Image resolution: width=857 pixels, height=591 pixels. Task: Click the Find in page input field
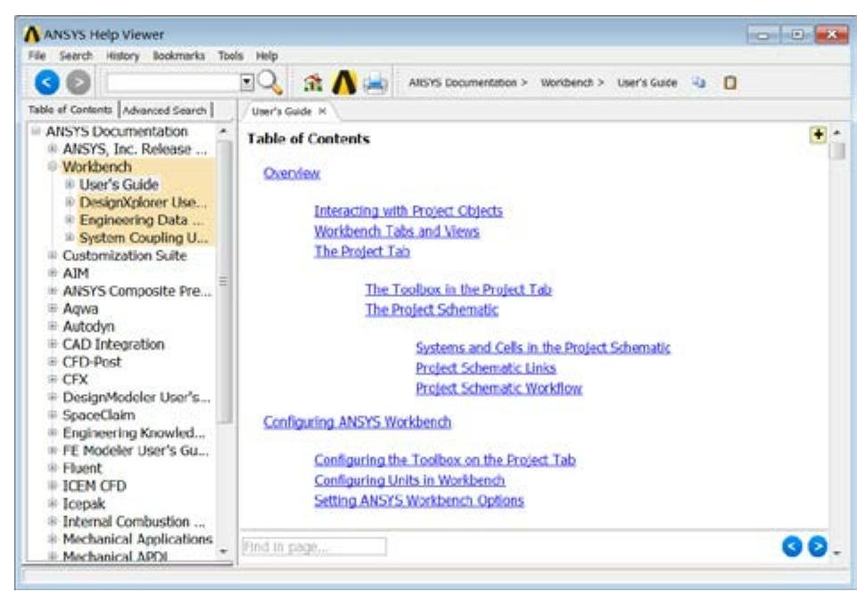pyautogui.click(x=313, y=547)
